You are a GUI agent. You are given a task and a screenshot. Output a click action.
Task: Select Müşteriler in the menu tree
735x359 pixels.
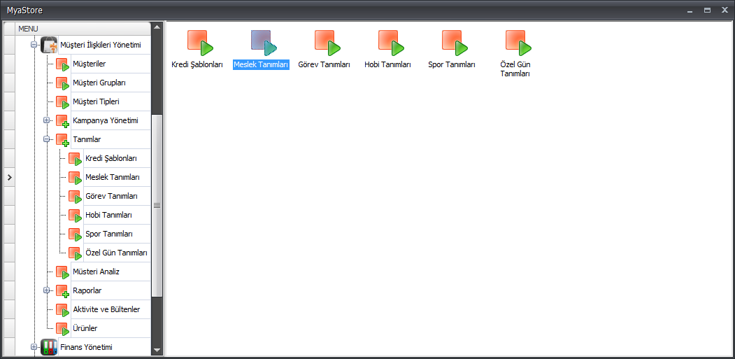point(89,64)
